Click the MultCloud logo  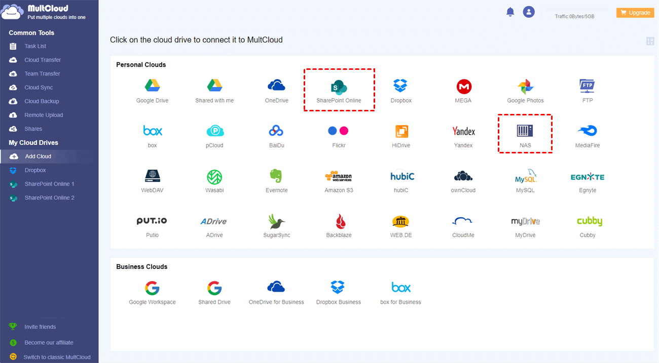pyautogui.click(x=43, y=12)
